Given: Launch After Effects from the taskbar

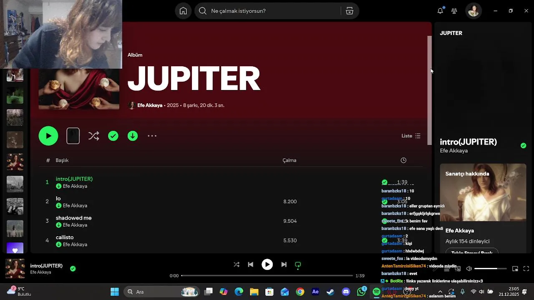Looking at the screenshot, I should click(315, 292).
